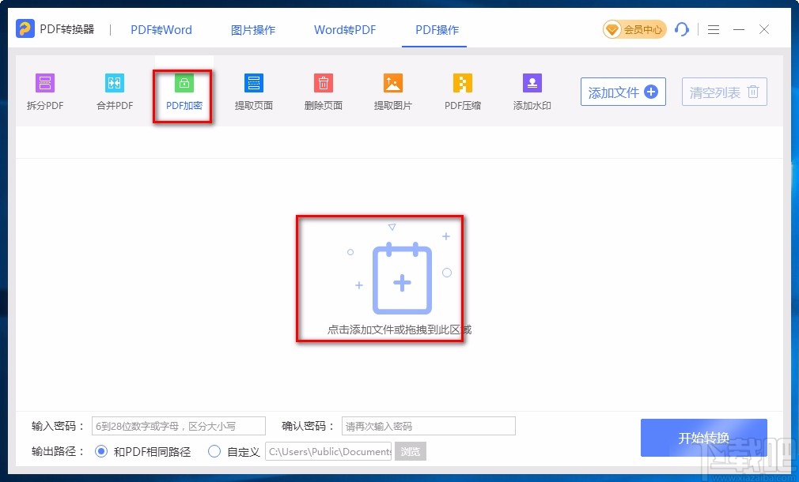Select the 删除页面 (Delete Pages) tool
This screenshot has width=799, height=482.
[323, 91]
